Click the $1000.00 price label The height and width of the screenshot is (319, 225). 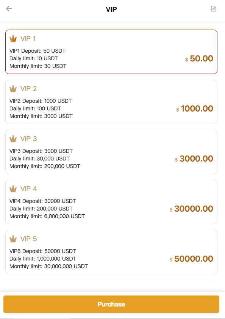pos(195,108)
